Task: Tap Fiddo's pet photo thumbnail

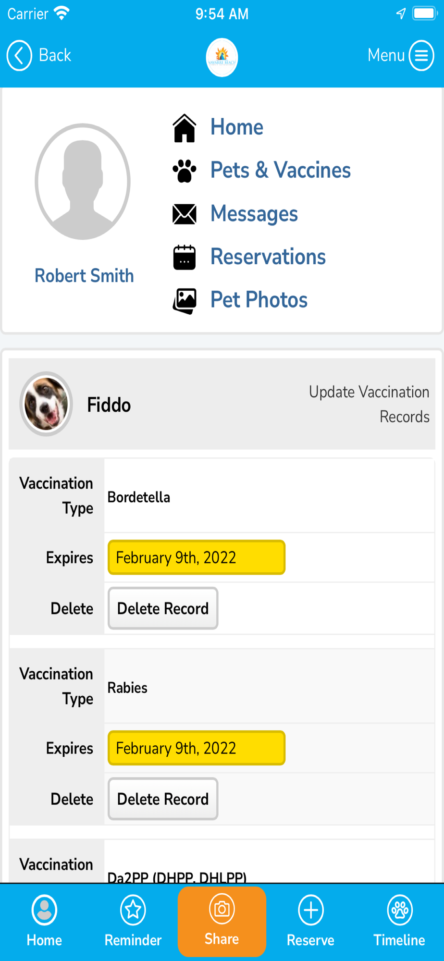Action: [46, 404]
